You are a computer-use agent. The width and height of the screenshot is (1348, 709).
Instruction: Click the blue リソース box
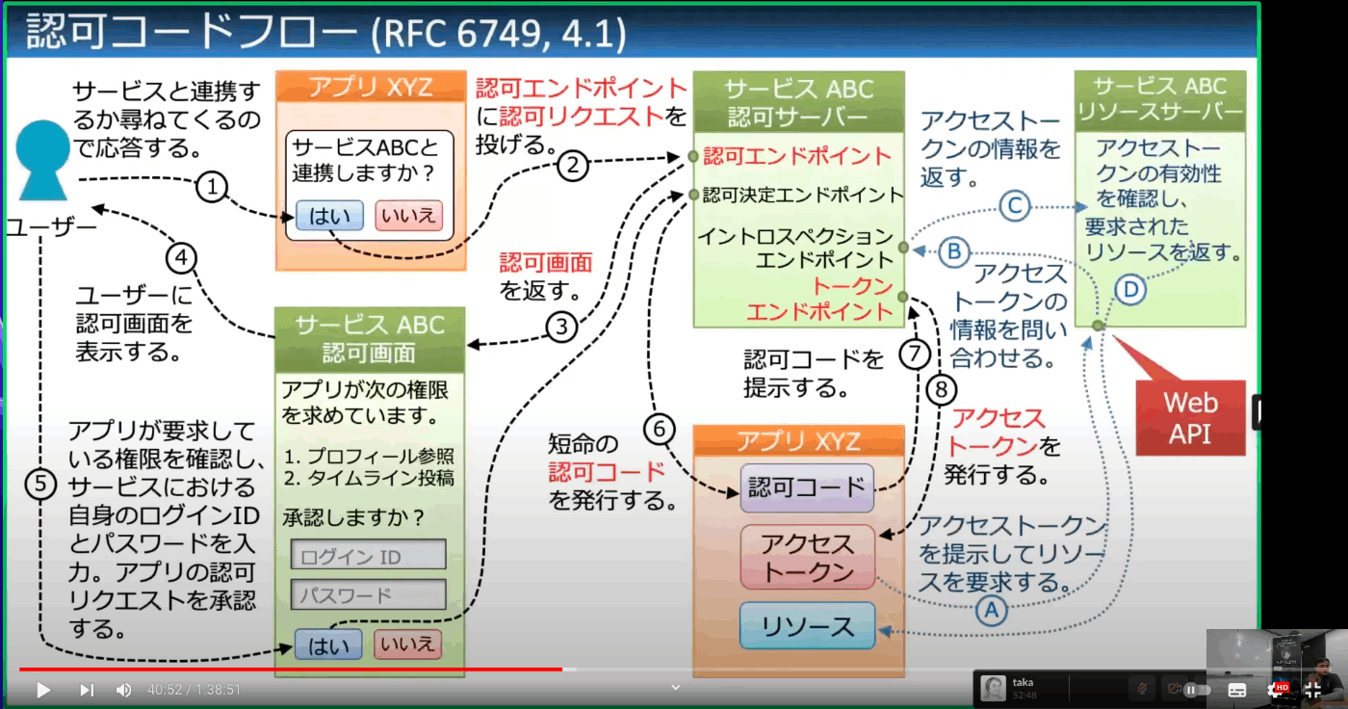[x=807, y=626]
